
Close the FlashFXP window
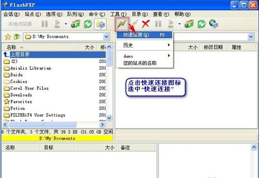tap(253, 5)
